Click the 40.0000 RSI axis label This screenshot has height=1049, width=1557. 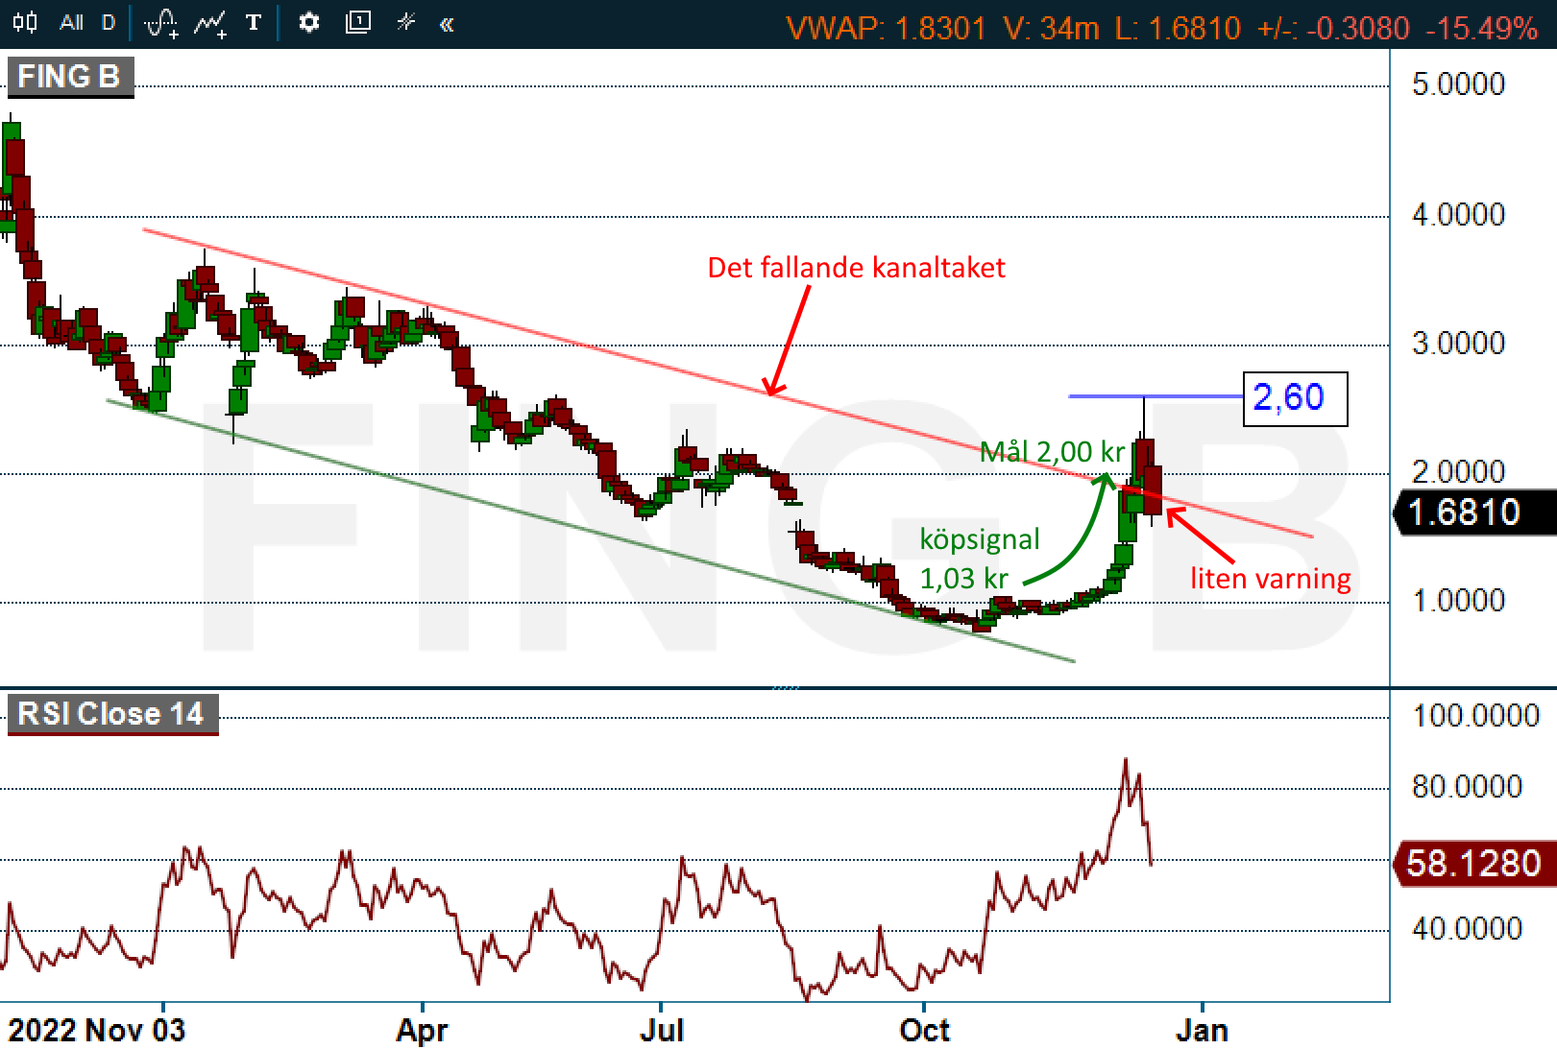click(1467, 929)
